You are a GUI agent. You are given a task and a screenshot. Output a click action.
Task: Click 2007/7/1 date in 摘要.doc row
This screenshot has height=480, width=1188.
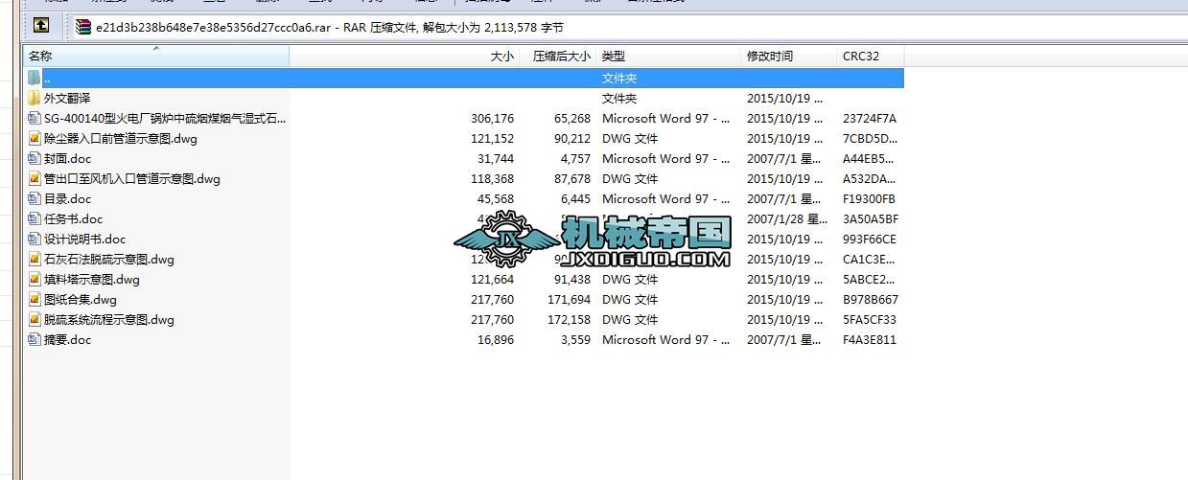pyautogui.click(x=784, y=339)
